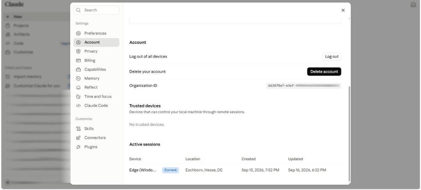Go to Privacy settings

(96, 51)
